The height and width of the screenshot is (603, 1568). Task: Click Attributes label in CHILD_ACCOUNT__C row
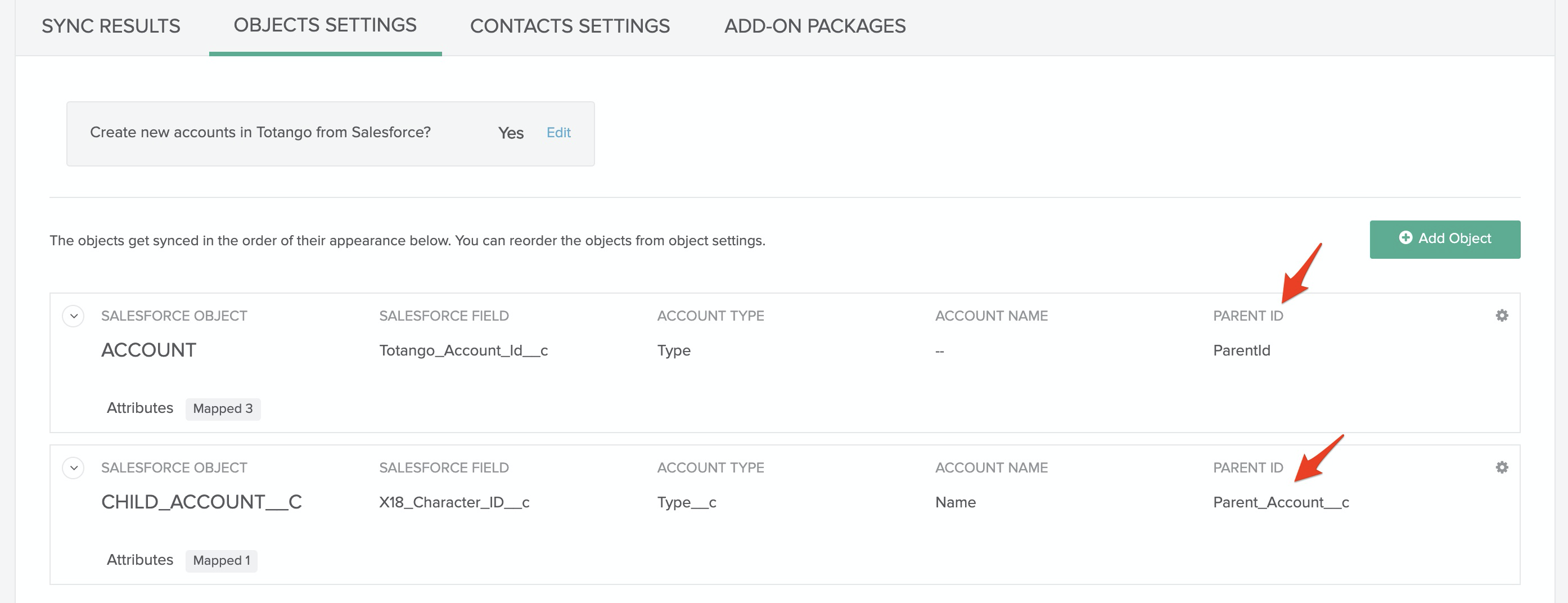[140, 560]
